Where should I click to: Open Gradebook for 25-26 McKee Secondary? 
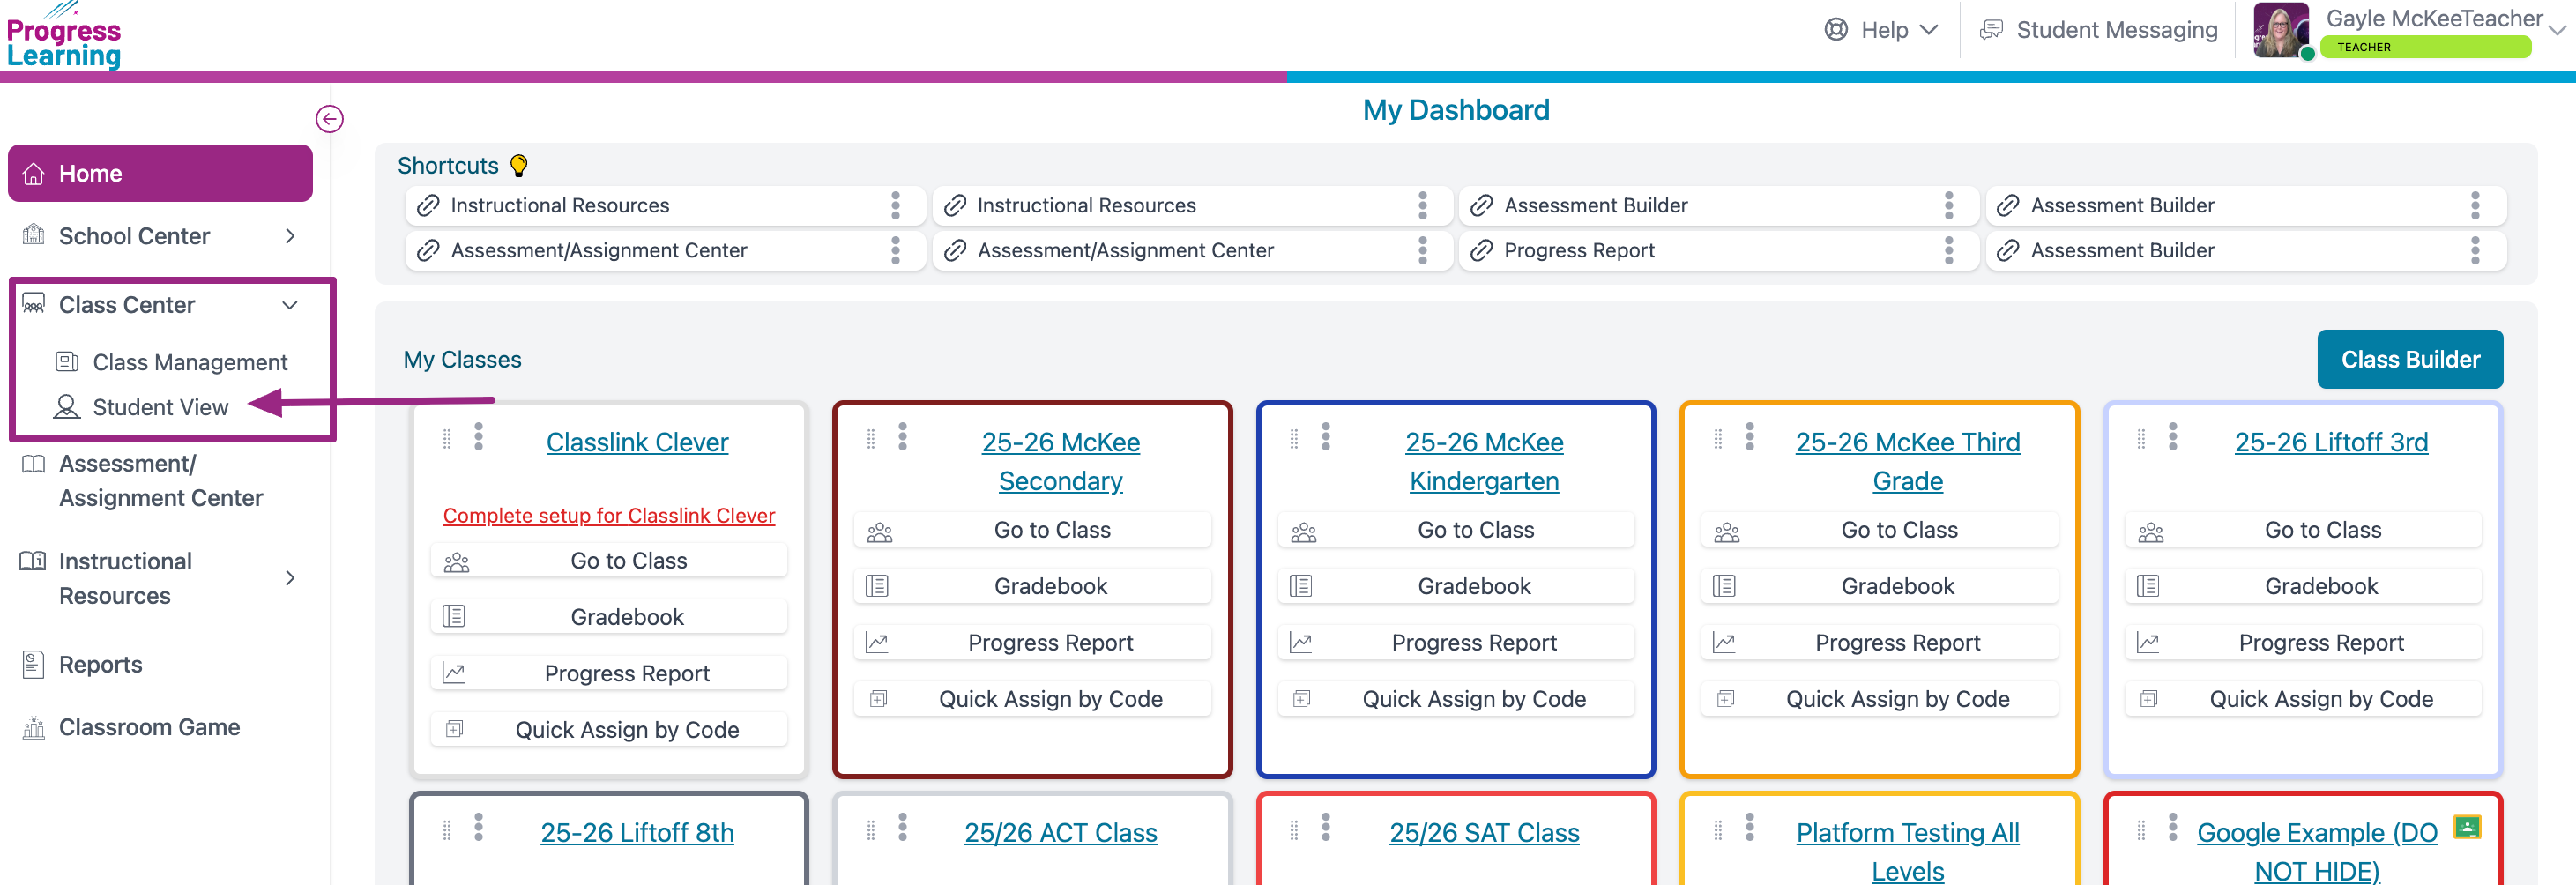(x=1033, y=587)
